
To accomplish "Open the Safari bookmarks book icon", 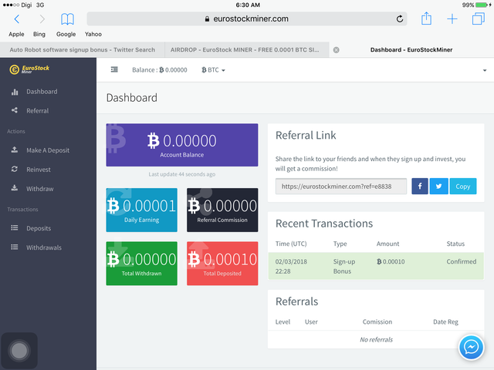I will (67, 19).
